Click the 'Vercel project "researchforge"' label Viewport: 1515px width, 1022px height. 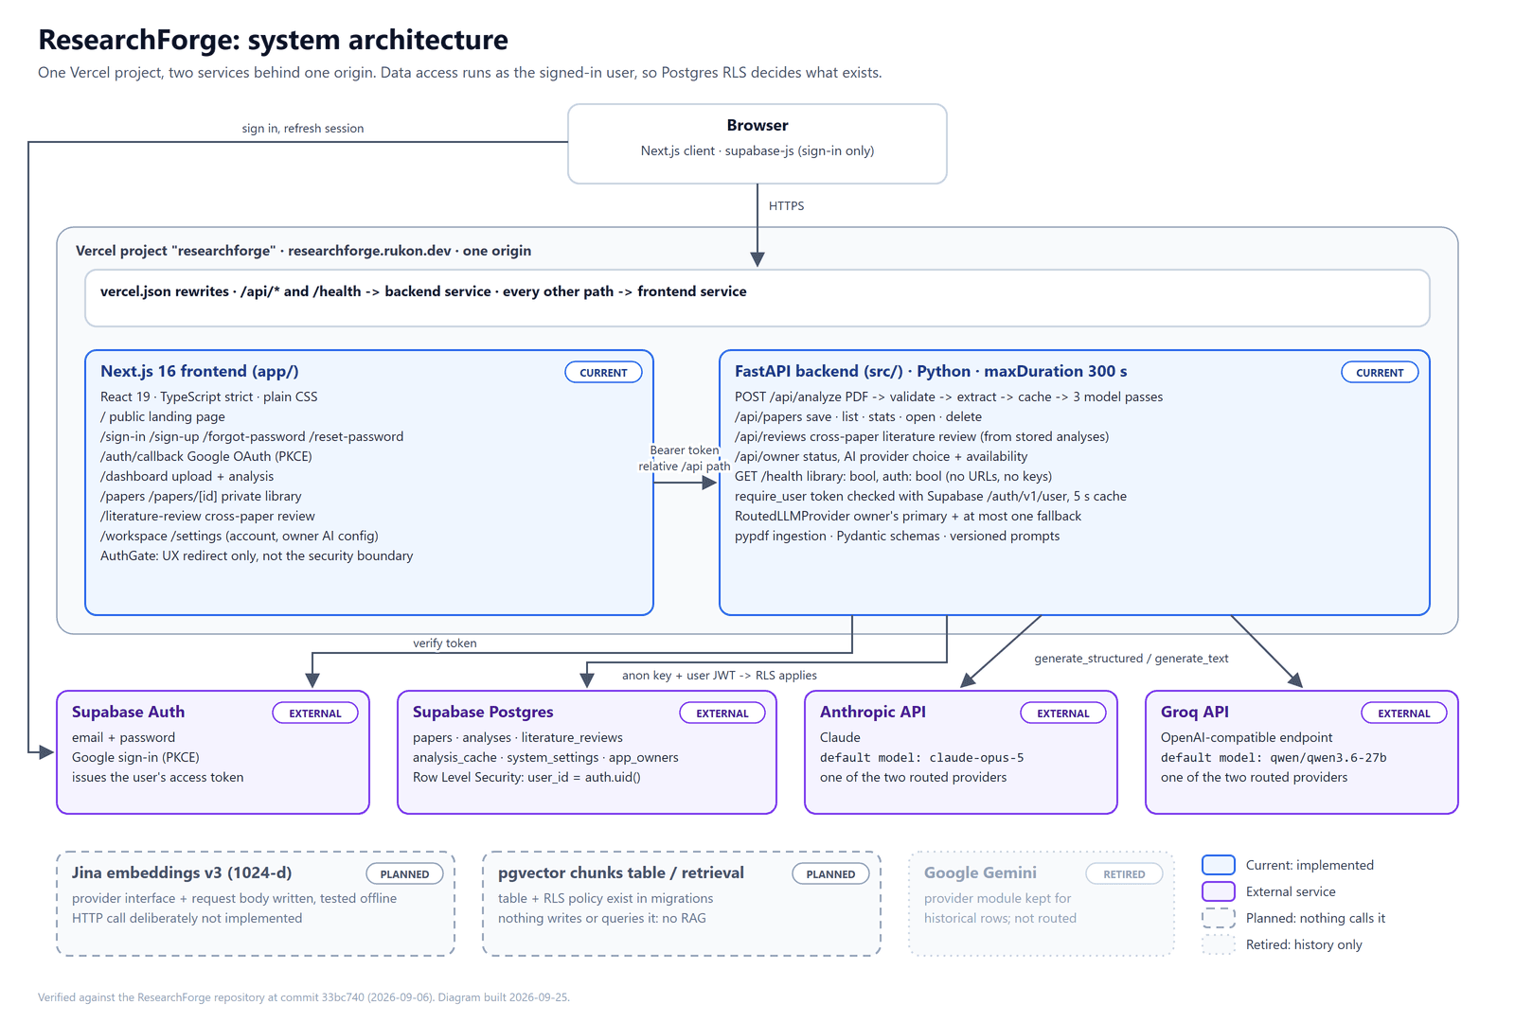303,251
